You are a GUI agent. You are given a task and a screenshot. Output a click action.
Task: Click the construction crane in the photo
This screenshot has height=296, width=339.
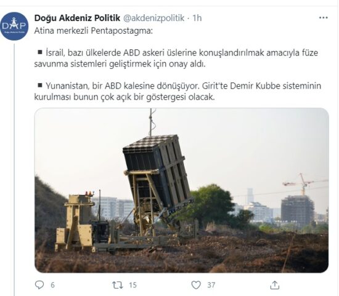[304, 184]
